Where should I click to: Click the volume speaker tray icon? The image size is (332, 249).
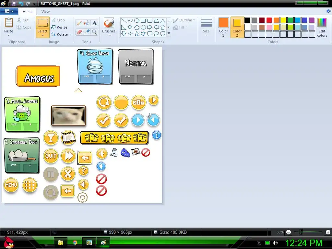275,243
